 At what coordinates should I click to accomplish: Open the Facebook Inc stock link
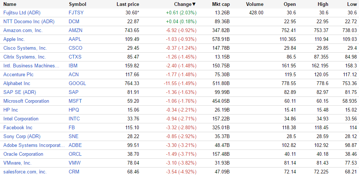(x=18, y=127)
